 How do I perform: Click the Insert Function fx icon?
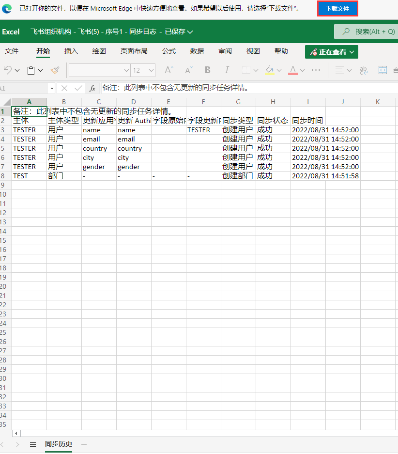[x=92, y=88]
